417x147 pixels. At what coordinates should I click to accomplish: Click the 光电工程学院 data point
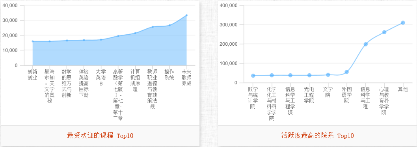point(309,75)
